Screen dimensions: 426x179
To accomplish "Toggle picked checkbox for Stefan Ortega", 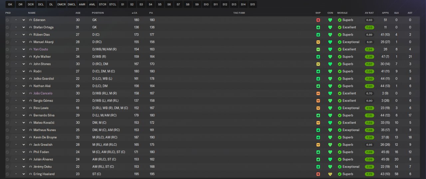I will [x=7, y=27].
